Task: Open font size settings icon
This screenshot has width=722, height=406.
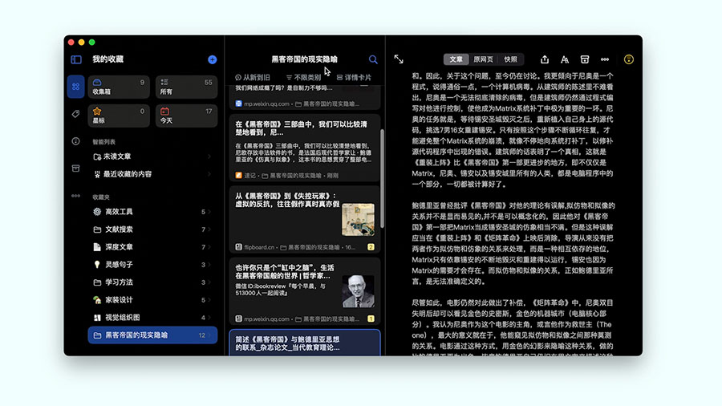Action: [x=565, y=59]
